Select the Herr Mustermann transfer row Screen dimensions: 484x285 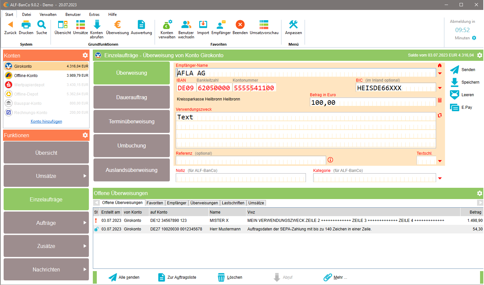[x=288, y=229]
